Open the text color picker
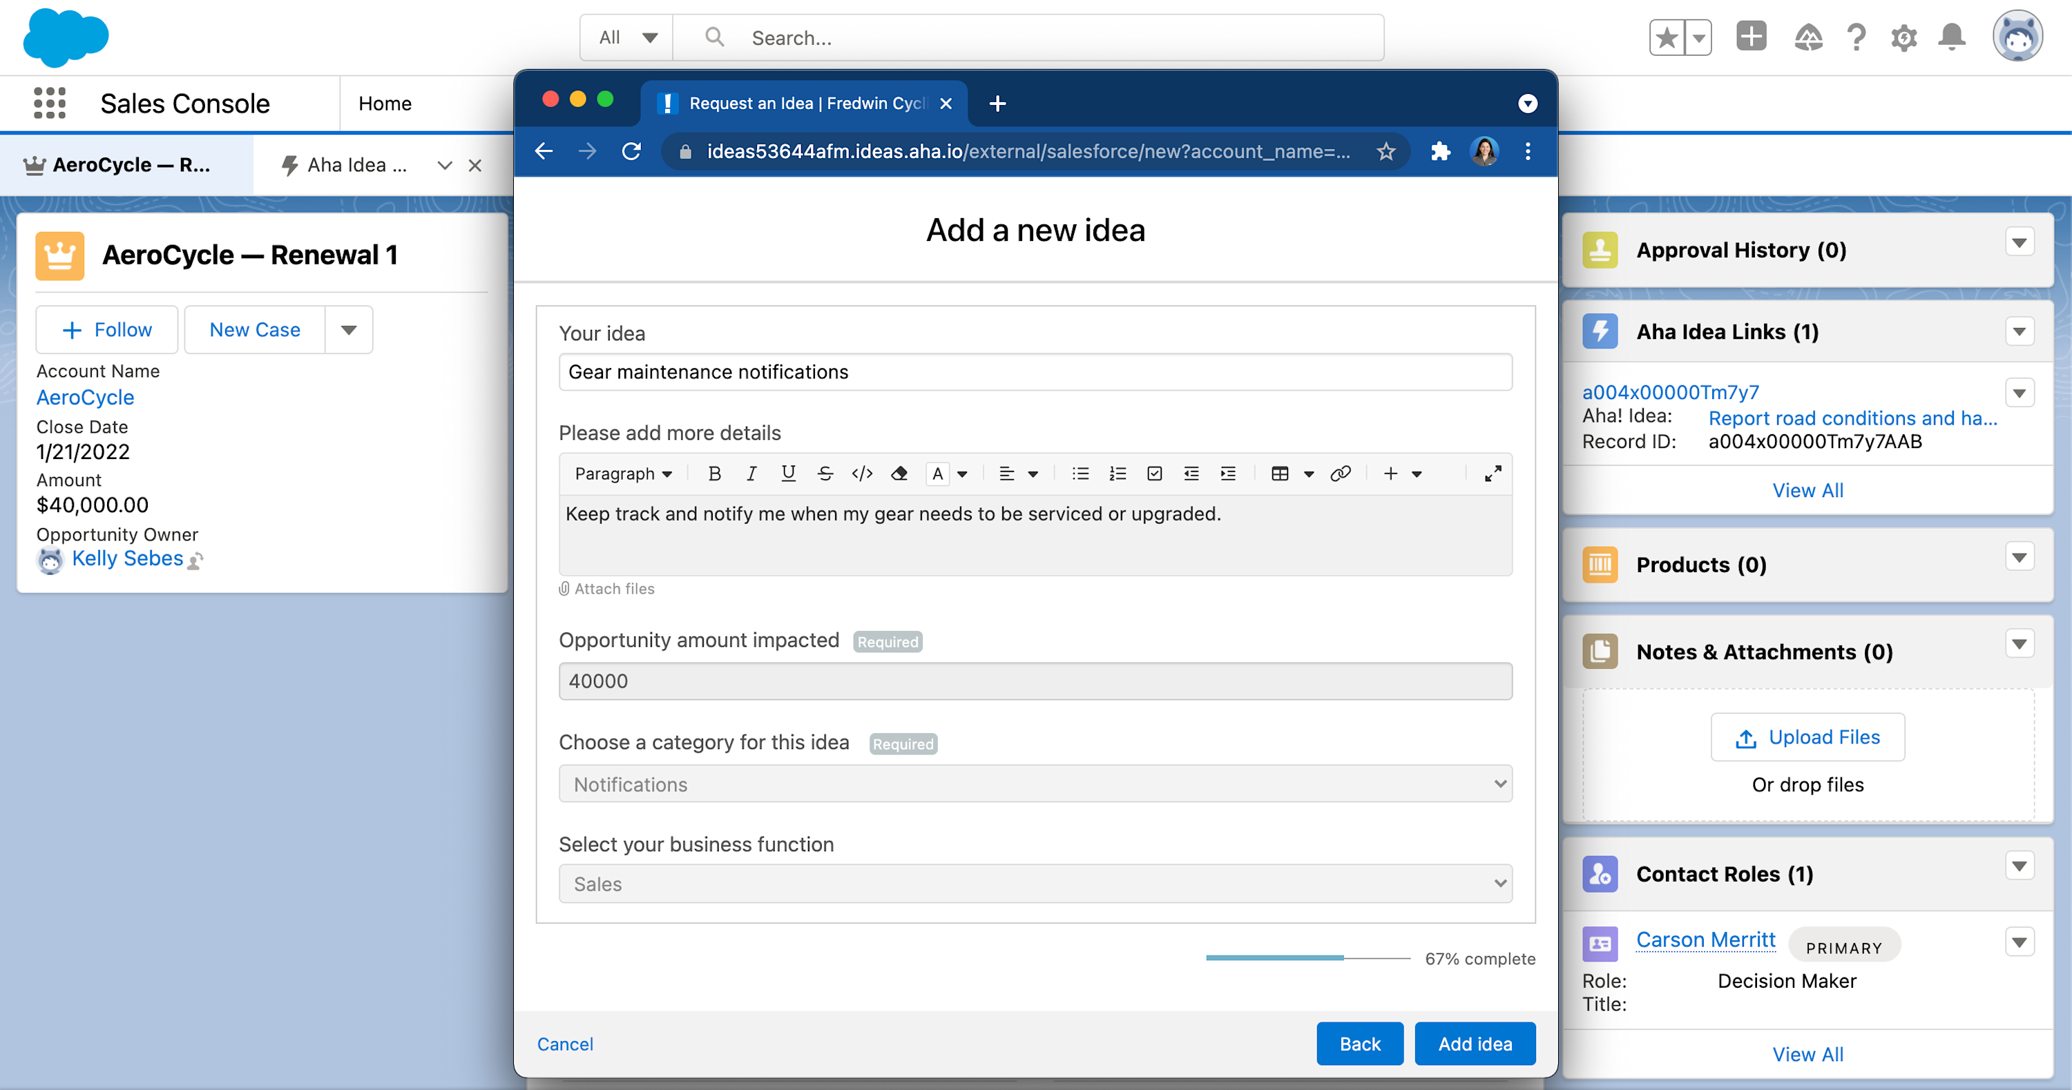 click(937, 474)
